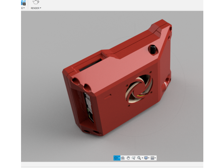Activate the Pan hand tool
The width and height of the screenshot is (224, 168).
tap(128, 158)
